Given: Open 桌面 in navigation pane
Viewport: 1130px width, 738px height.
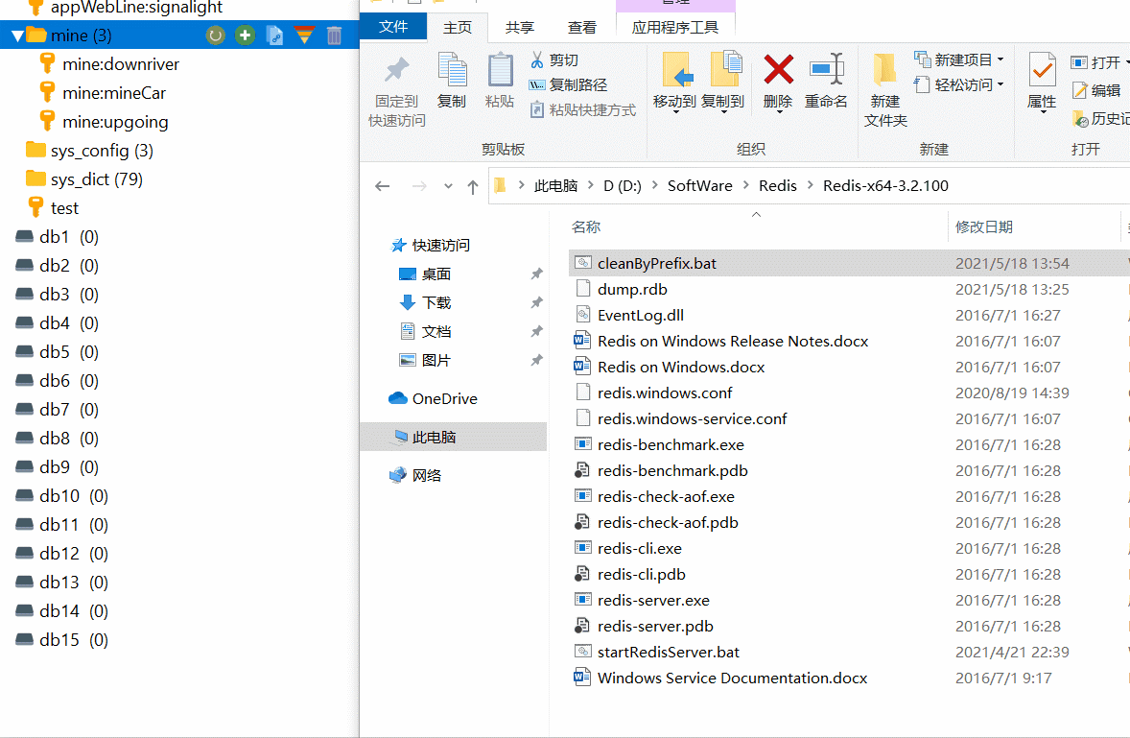Looking at the screenshot, I should pos(425,274).
